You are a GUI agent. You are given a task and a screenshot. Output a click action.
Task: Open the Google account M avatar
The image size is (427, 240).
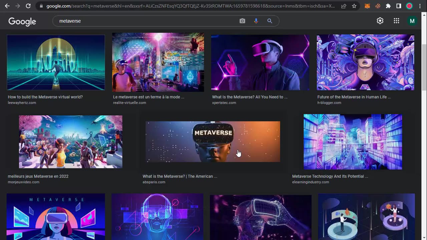pyautogui.click(x=412, y=21)
